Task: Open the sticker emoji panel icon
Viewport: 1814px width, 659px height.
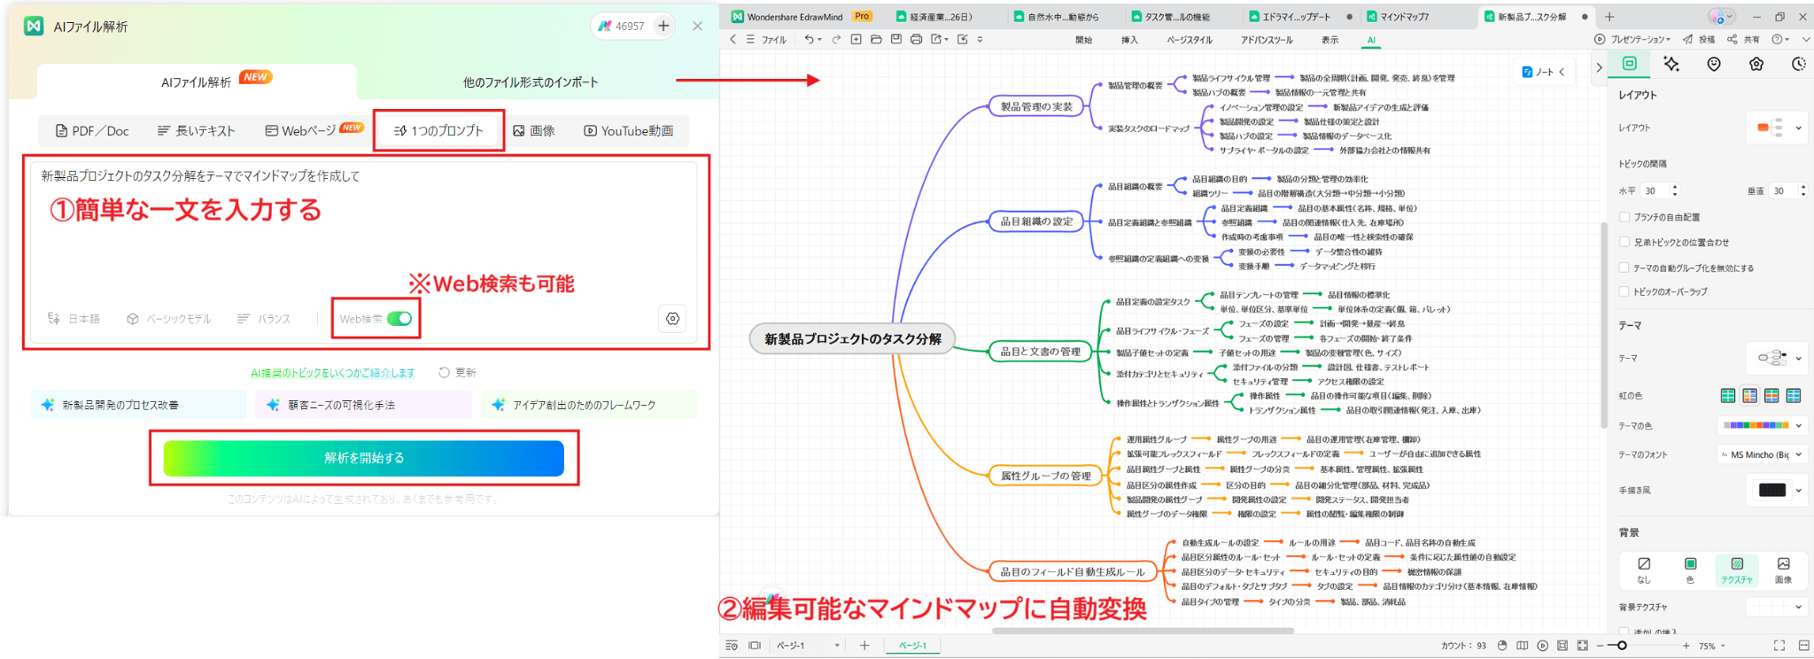Action: (x=1714, y=64)
